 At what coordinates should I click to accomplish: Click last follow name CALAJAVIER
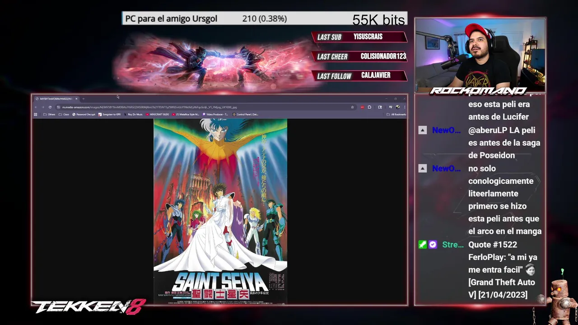pyautogui.click(x=376, y=75)
